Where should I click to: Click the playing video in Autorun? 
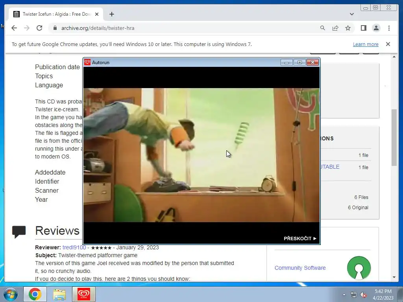pyautogui.click(x=201, y=155)
